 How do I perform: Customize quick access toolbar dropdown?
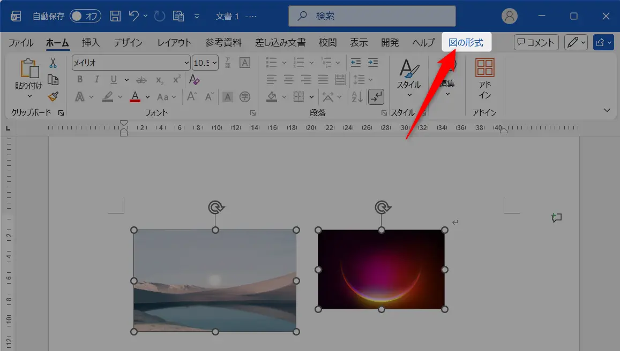click(x=197, y=17)
